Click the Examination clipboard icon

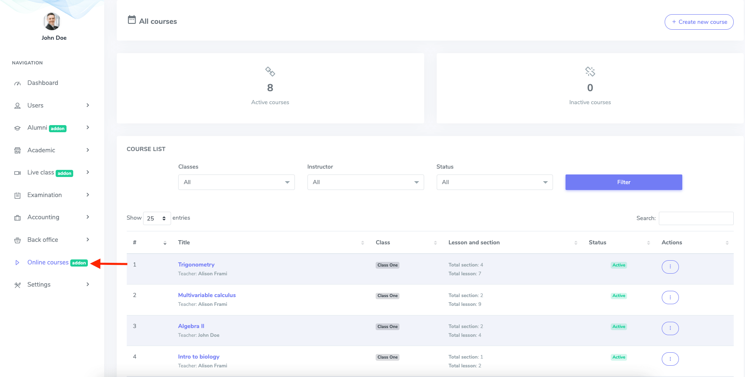click(x=17, y=195)
